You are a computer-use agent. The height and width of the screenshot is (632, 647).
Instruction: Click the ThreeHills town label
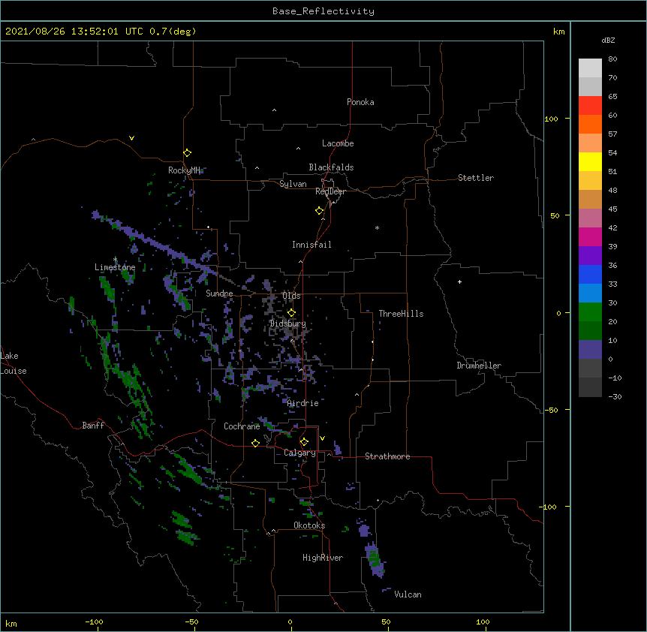point(401,314)
